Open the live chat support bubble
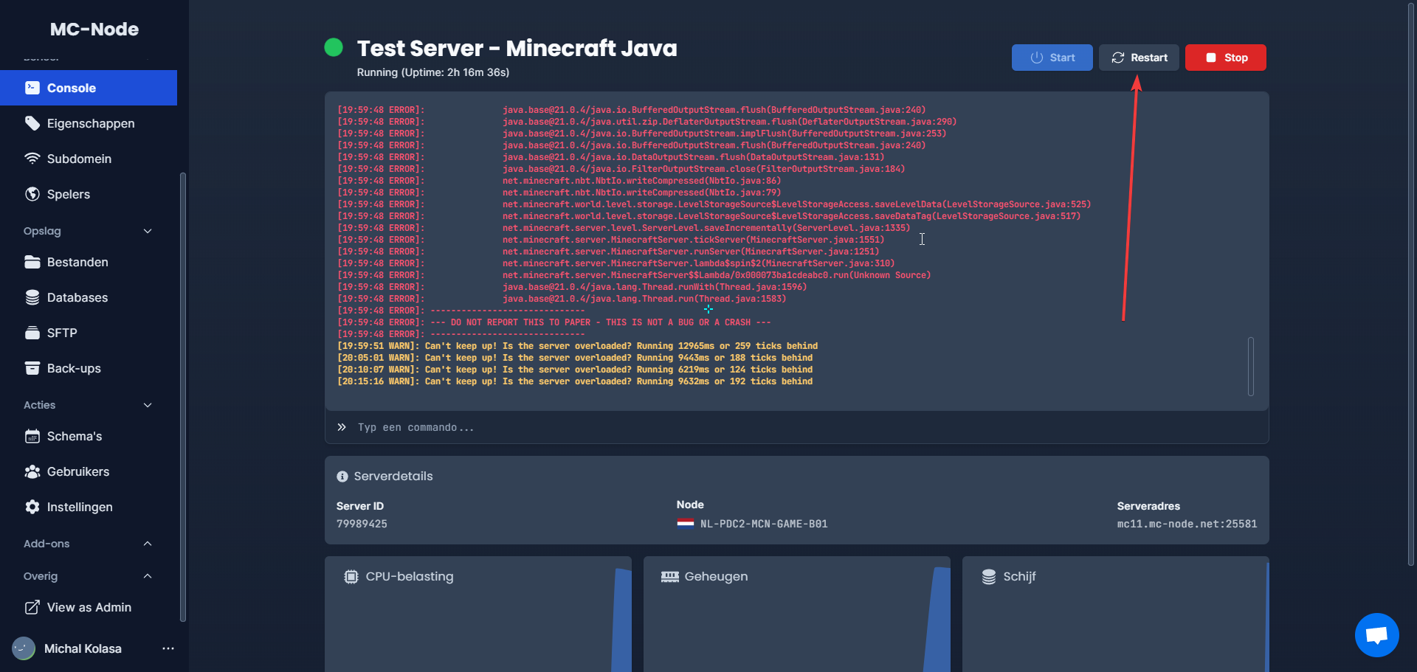 1376,634
